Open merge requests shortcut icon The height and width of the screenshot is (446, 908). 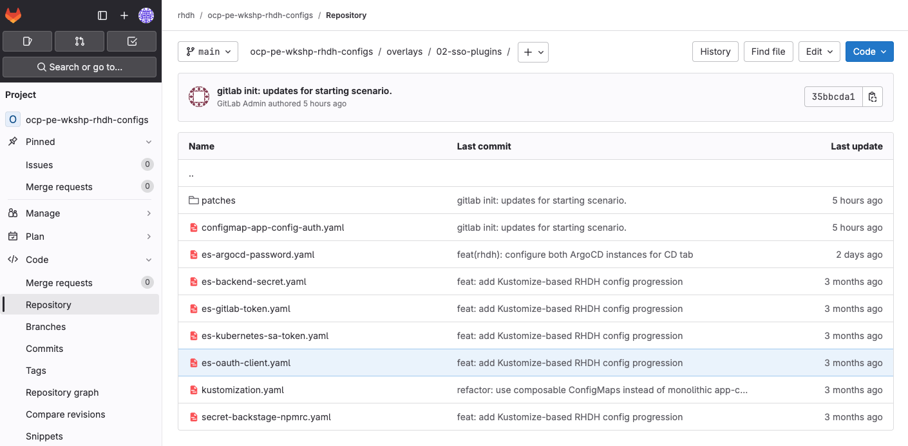tap(80, 41)
